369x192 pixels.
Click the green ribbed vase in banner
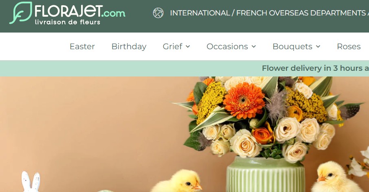[266, 175]
